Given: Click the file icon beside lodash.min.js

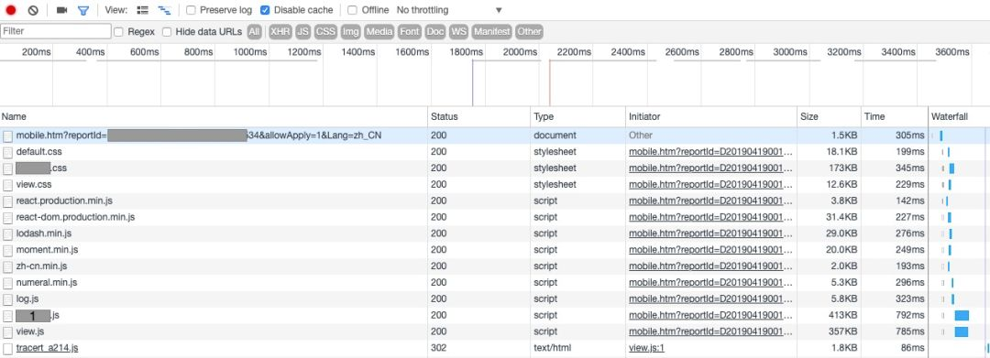Looking at the screenshot, I should click(7, 233).
